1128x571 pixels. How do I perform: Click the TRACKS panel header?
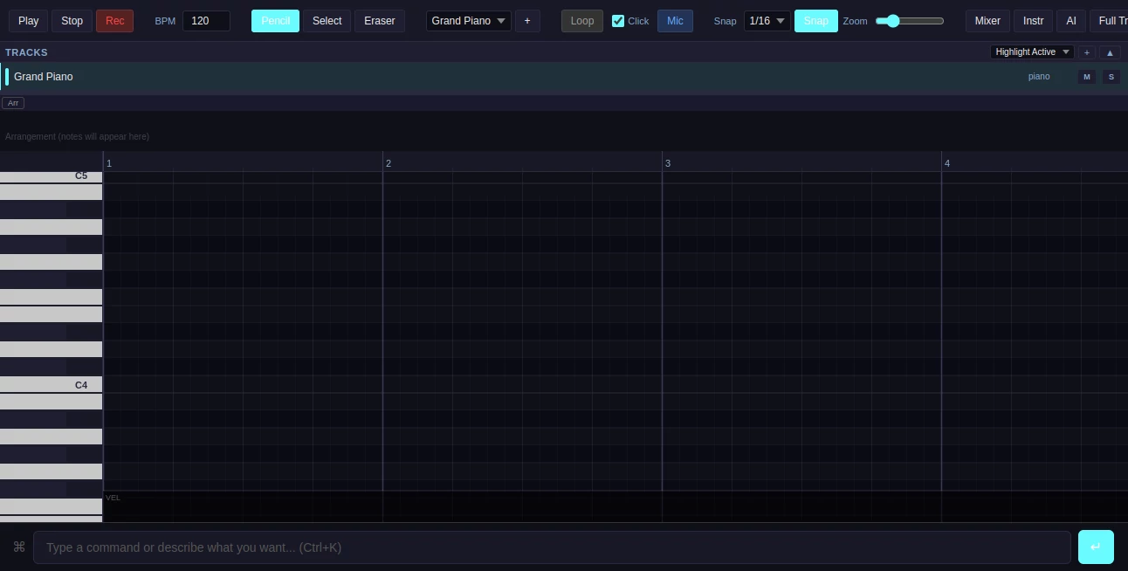tap(26, 52)
